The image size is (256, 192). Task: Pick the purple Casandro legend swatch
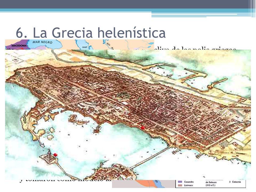click(180, 182)
